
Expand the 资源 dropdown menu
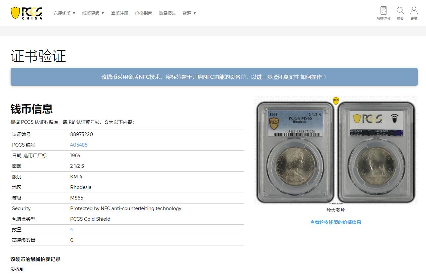(x=189, y=13)
